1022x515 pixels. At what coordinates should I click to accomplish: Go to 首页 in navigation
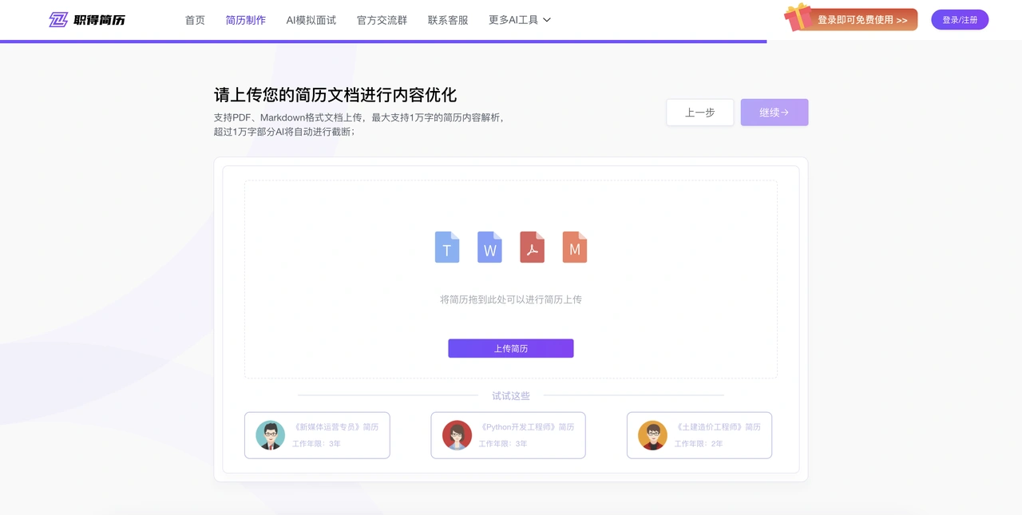(x=195, y=20)
